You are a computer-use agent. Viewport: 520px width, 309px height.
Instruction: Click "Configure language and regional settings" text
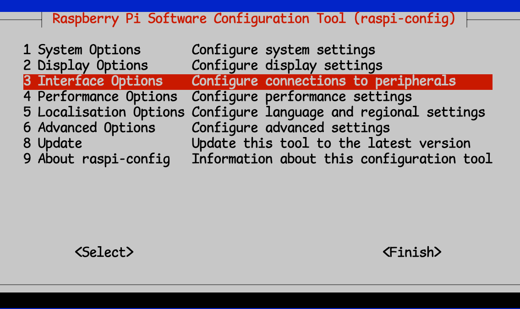coord(338,112)
